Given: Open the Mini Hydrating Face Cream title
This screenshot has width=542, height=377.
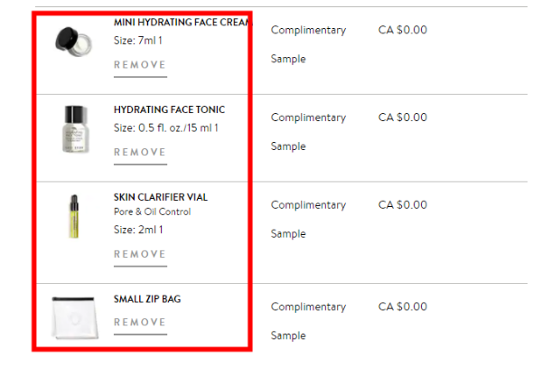Looking at the screenshot, I should tap(181, 22).
